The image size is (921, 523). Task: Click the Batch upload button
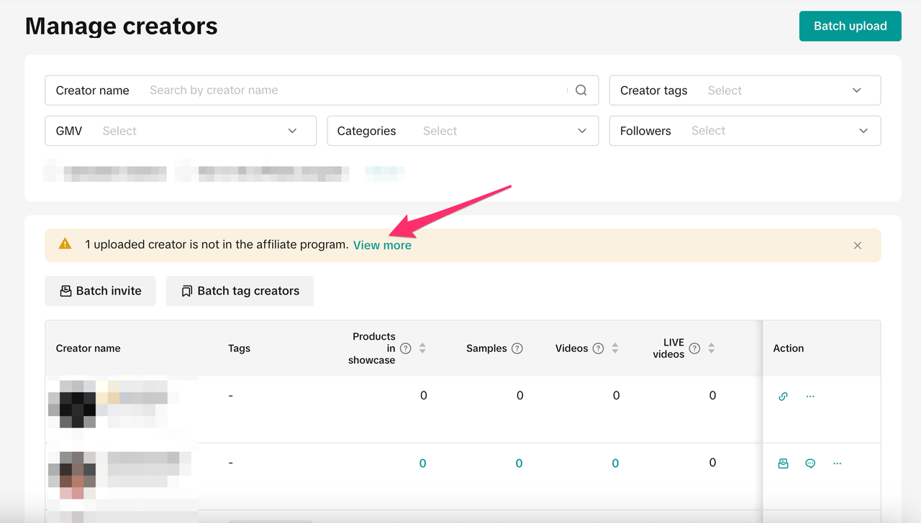click(x=850, y=26)
